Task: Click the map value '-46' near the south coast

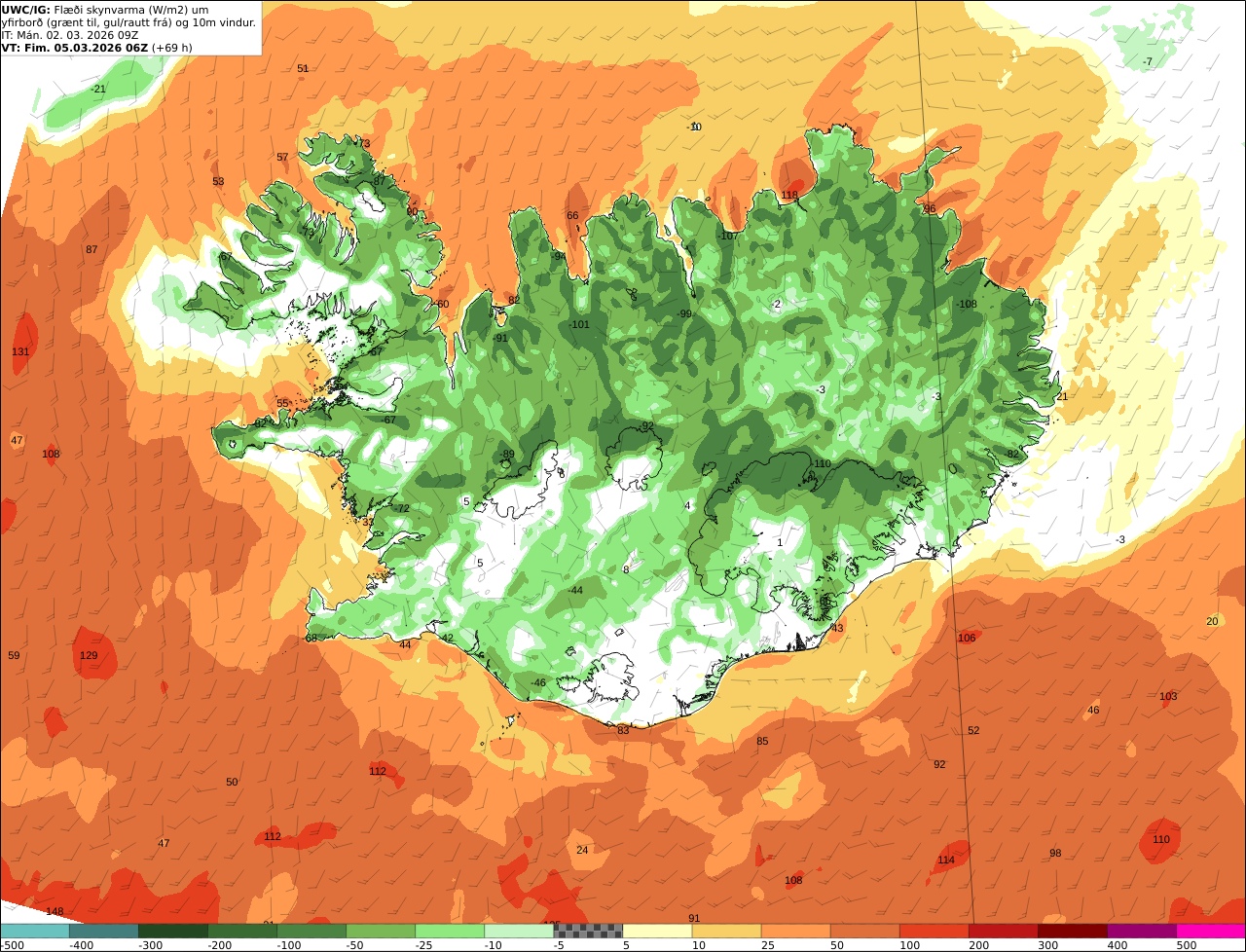Action: [x=537, y=682]
